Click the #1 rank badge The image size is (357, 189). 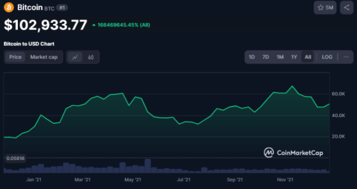(62, 8)
